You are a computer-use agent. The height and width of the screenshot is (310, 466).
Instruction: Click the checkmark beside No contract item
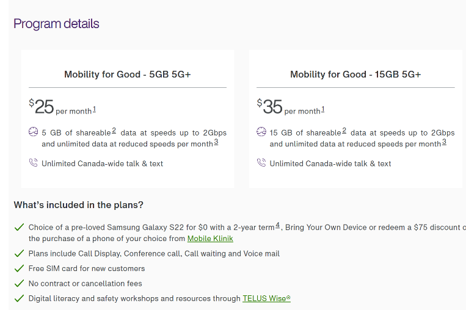19,284
